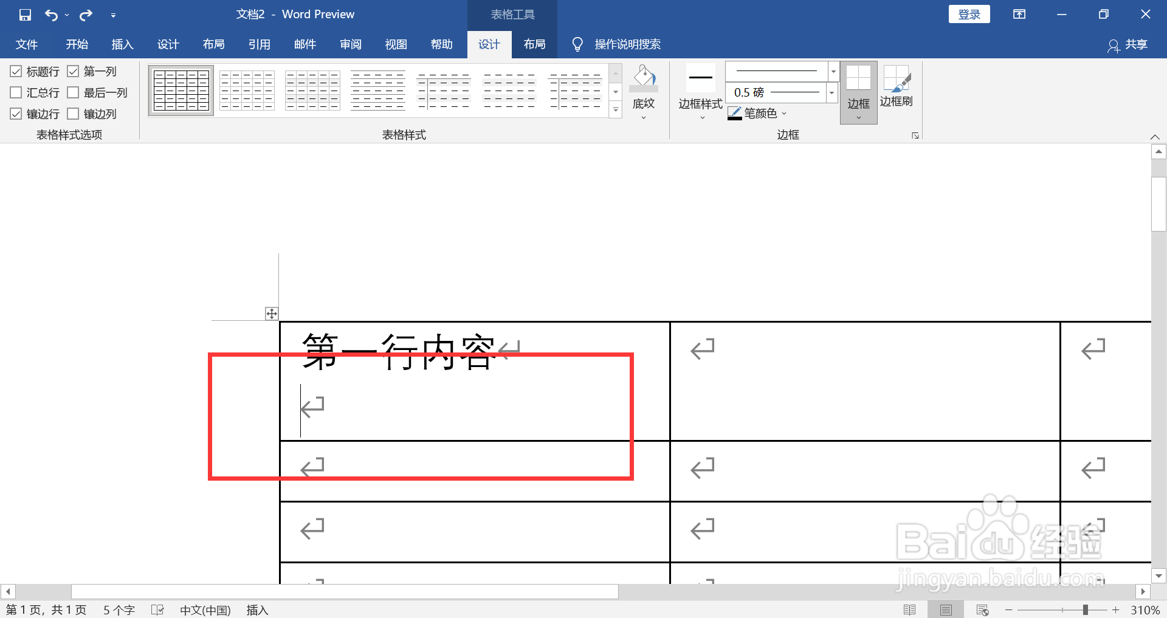
Task: Click the Undo icon
Action: coord(52,14)
